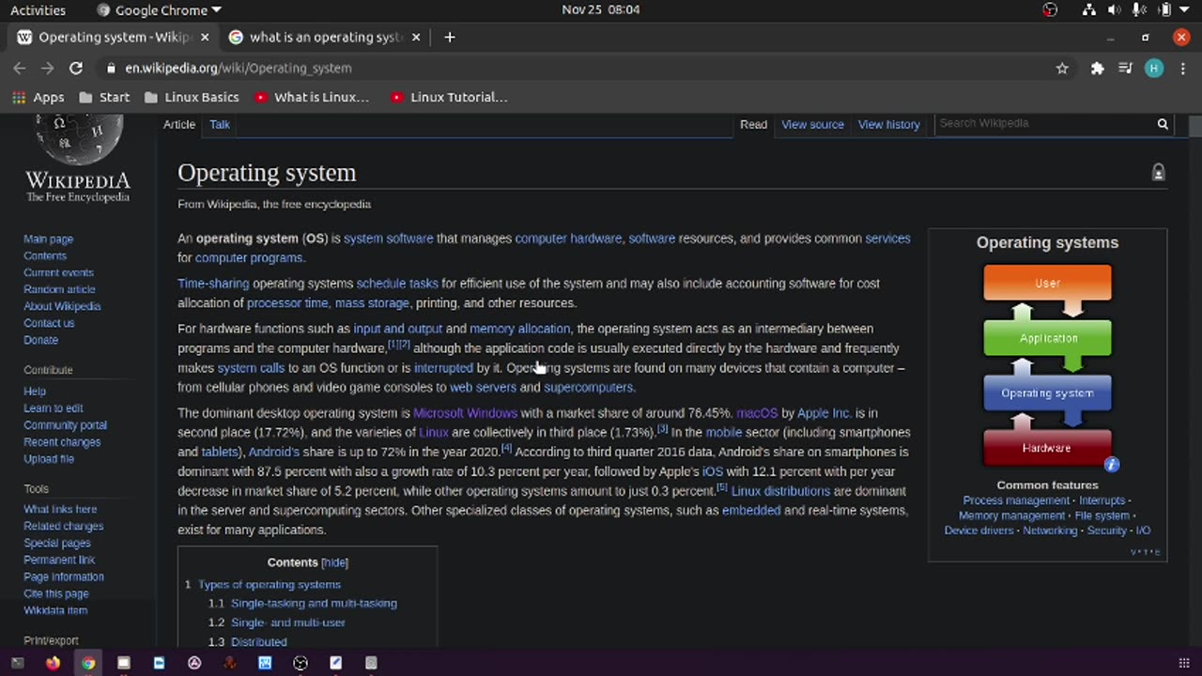Select the View source tab

[x=812, y=124]
